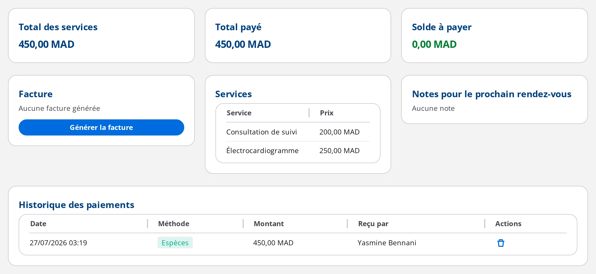Delete the 27/07/2026 cash payment with trash icon

click(501, 243)
